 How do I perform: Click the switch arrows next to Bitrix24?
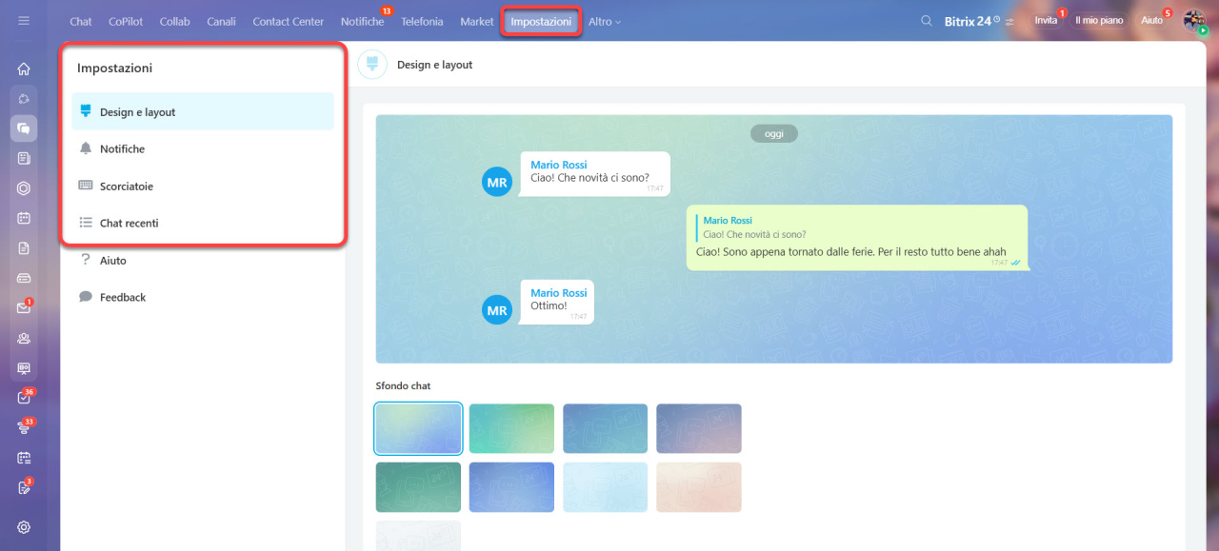1009,21
